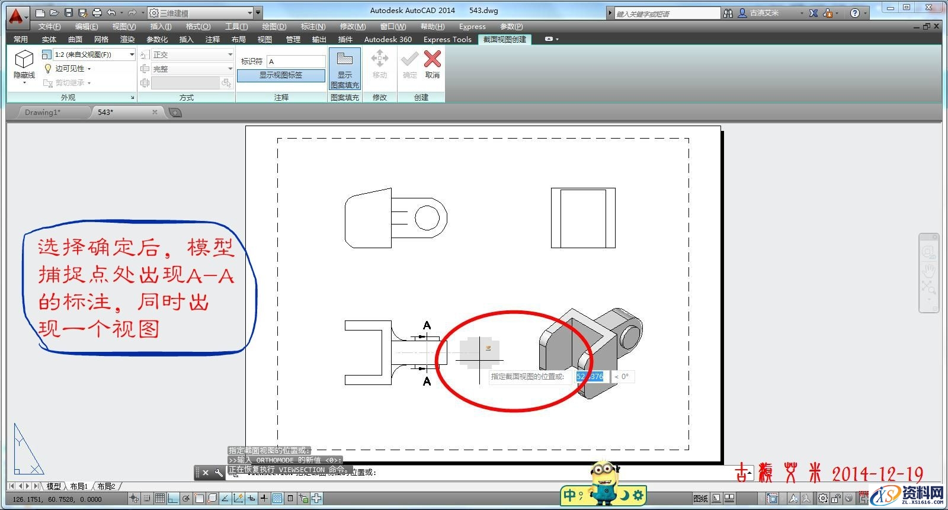
Task: Click the identifier (标识符) input field
Action: tap(296, 62)
